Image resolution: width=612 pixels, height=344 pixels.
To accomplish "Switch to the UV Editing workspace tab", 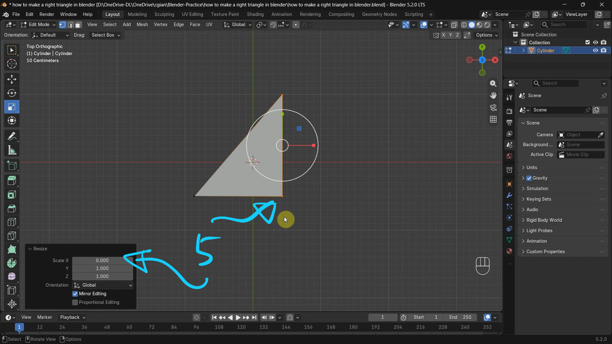I will (192, 14).
